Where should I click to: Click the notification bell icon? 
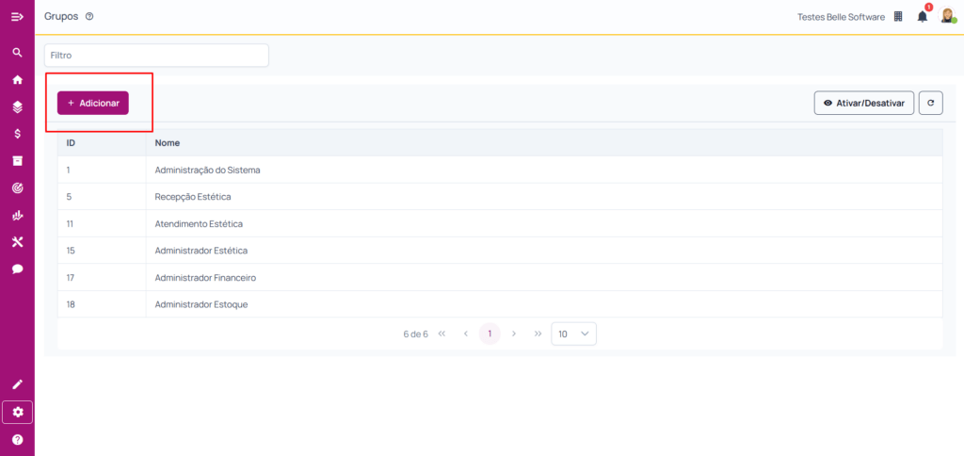click(x=923, y=17)
